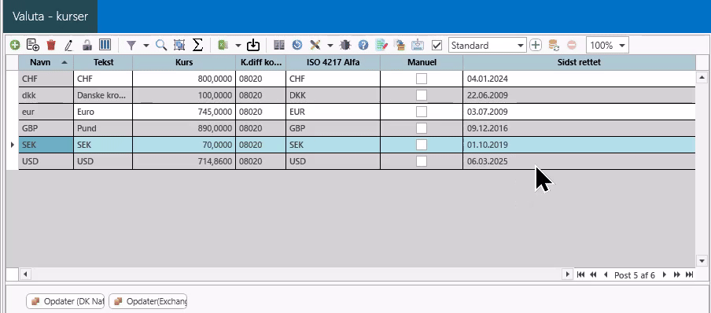
Task: Click the copy record document-plus icon
Action: (x=33, y=45)
